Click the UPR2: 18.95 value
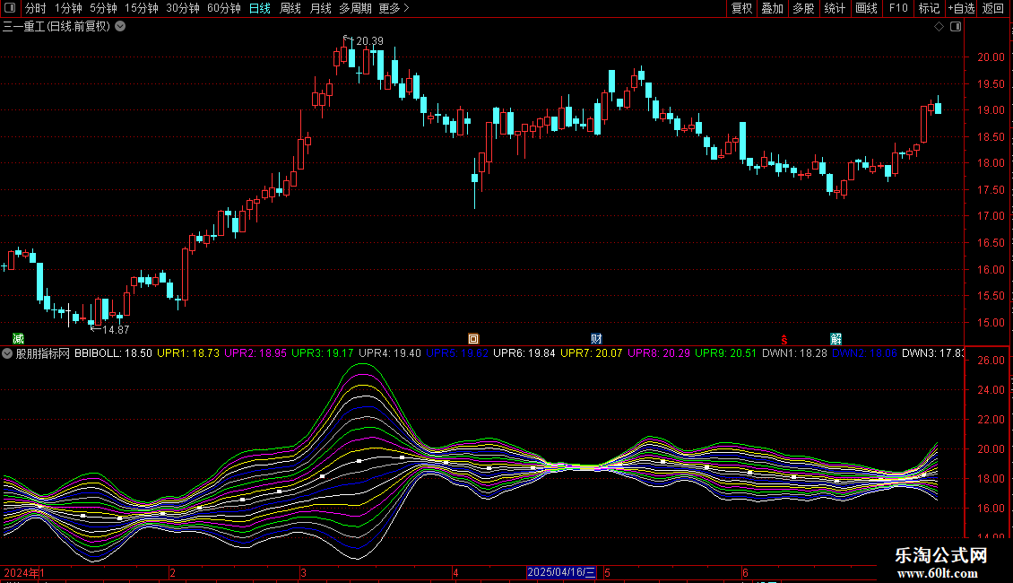This screenshot has width=1013, height=583. pos(255,353)
